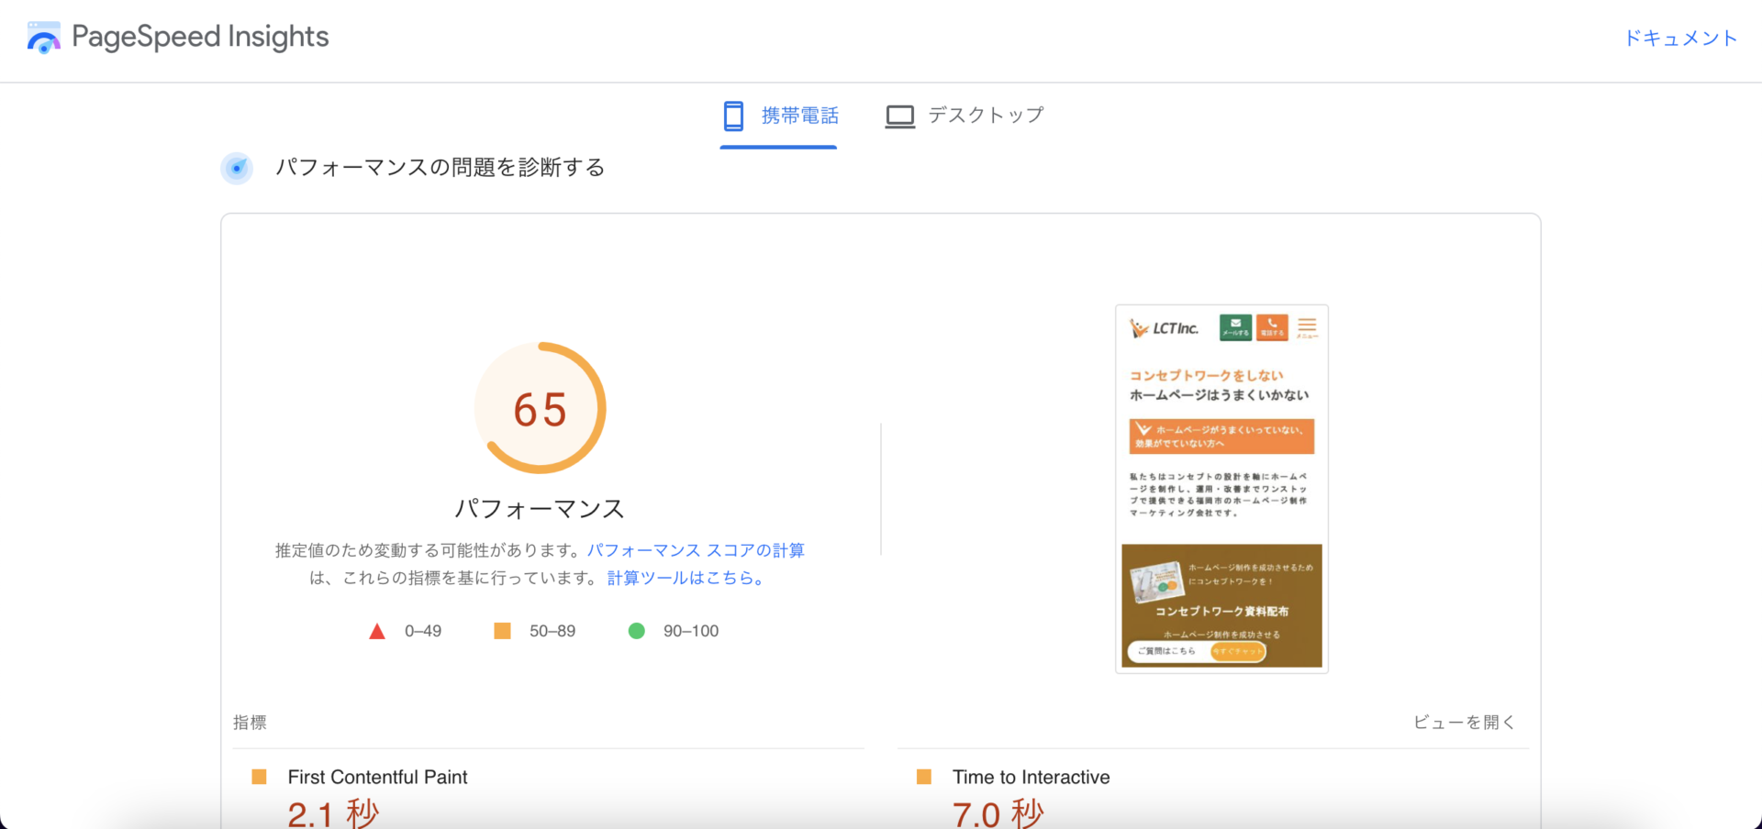Click the 90–100 legend text
The image size is (1762, 829).
(691, 631)
